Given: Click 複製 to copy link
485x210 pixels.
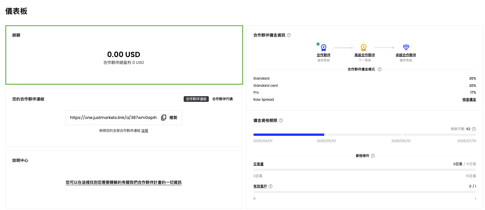Looking at the screenshot, I should tap(173, 118).
